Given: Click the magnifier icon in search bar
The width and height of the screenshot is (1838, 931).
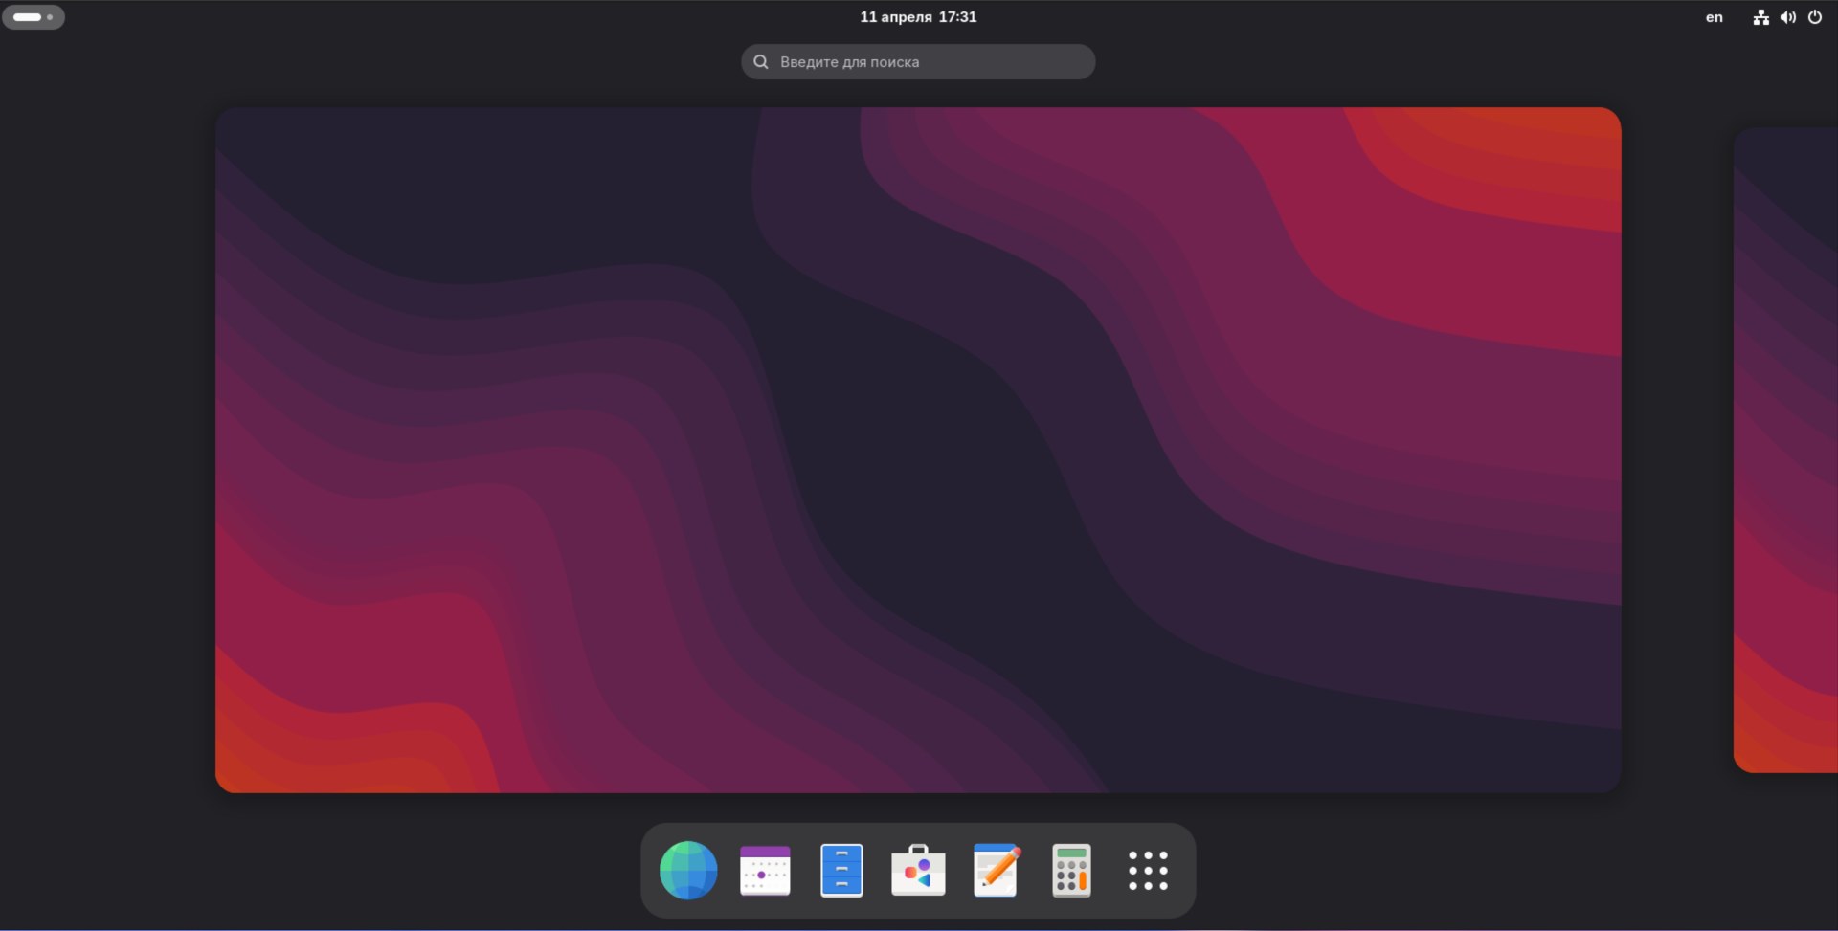Looking at the screenshot, I should 761,62.
